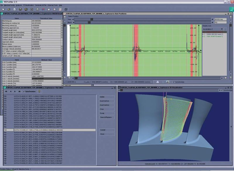
Task: Click right arrow of Time slider
Action: (212, 19)
